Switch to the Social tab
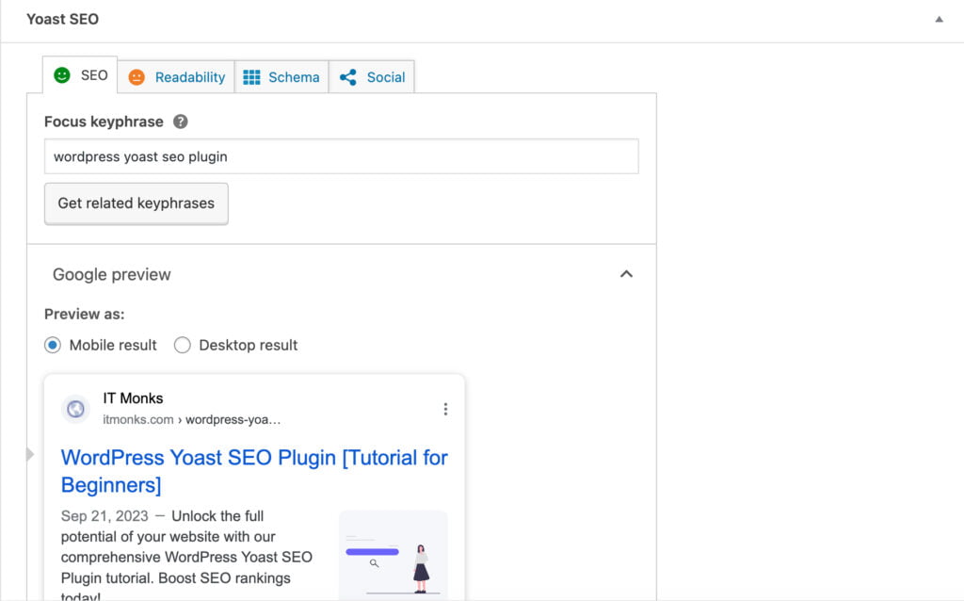 pos(372,77)
